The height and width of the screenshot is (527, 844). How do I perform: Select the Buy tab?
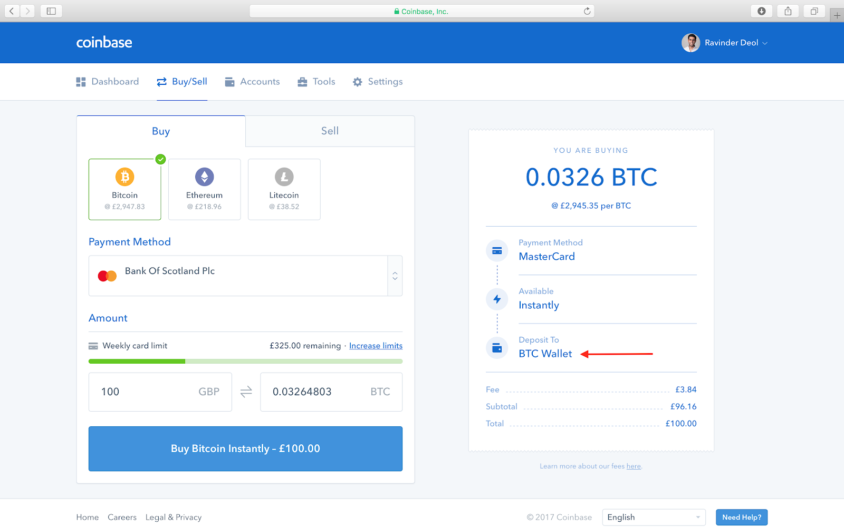(161, 131)
